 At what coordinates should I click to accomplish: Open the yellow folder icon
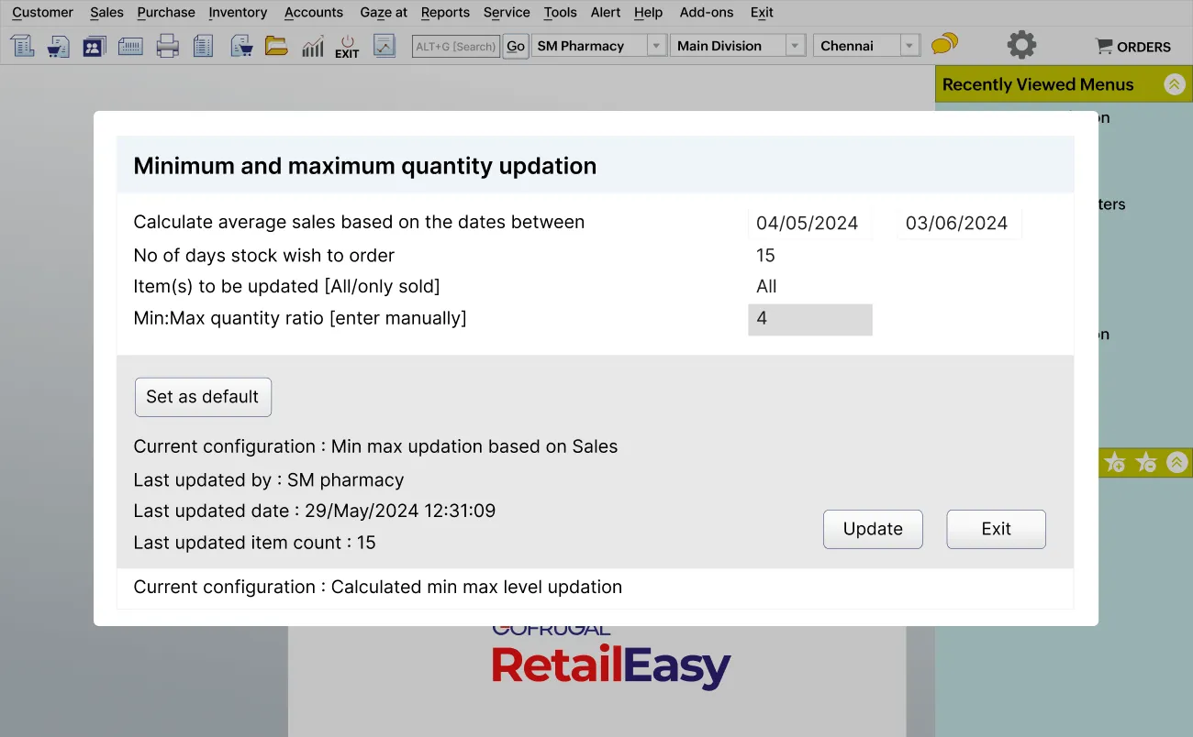[x=276, y=44]
